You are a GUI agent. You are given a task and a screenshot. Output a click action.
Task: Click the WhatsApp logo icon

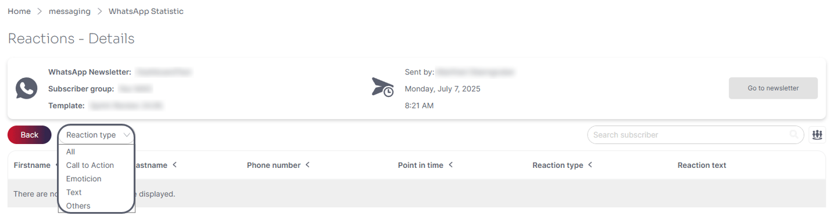point(27,88)
